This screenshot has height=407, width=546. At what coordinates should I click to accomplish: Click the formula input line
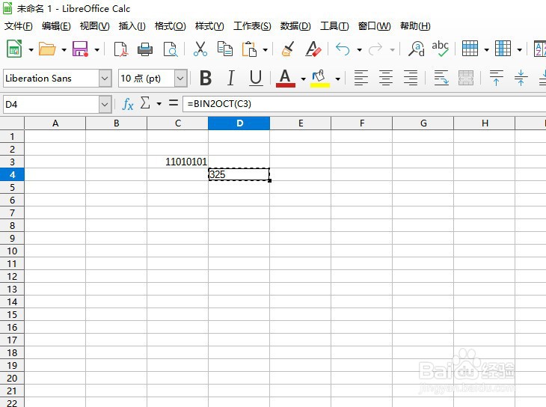[x=364, y=104]
